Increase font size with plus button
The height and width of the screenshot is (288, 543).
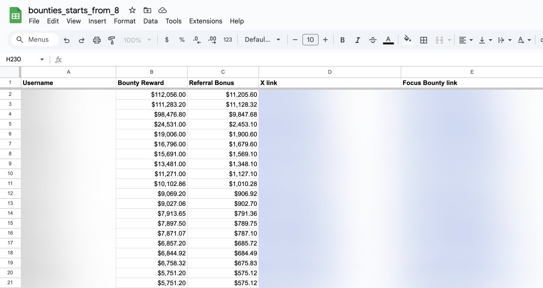325,40
